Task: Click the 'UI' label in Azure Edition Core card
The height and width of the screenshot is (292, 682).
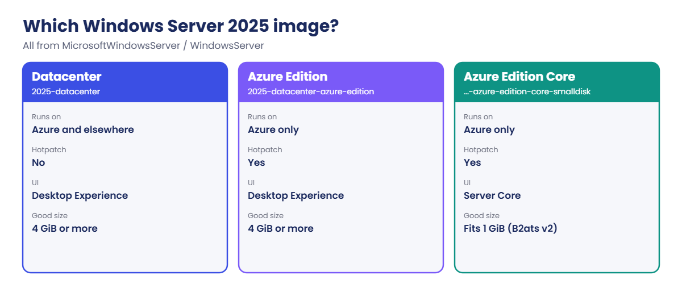Action: click(467, 183)
